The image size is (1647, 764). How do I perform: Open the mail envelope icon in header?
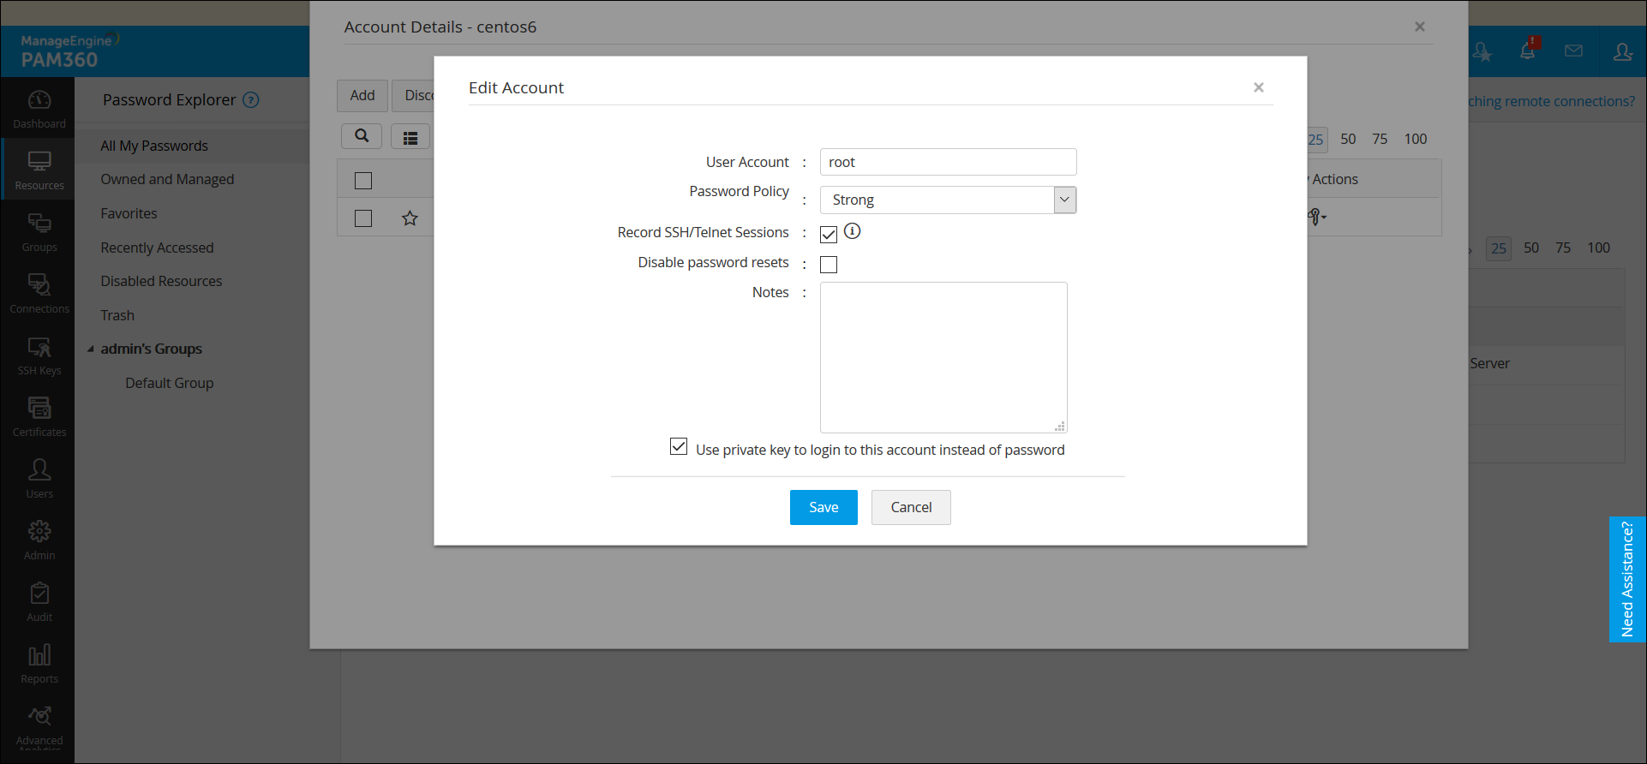(1573, 51)
